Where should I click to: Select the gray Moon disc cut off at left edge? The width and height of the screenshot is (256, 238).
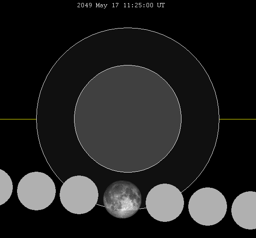4,187
